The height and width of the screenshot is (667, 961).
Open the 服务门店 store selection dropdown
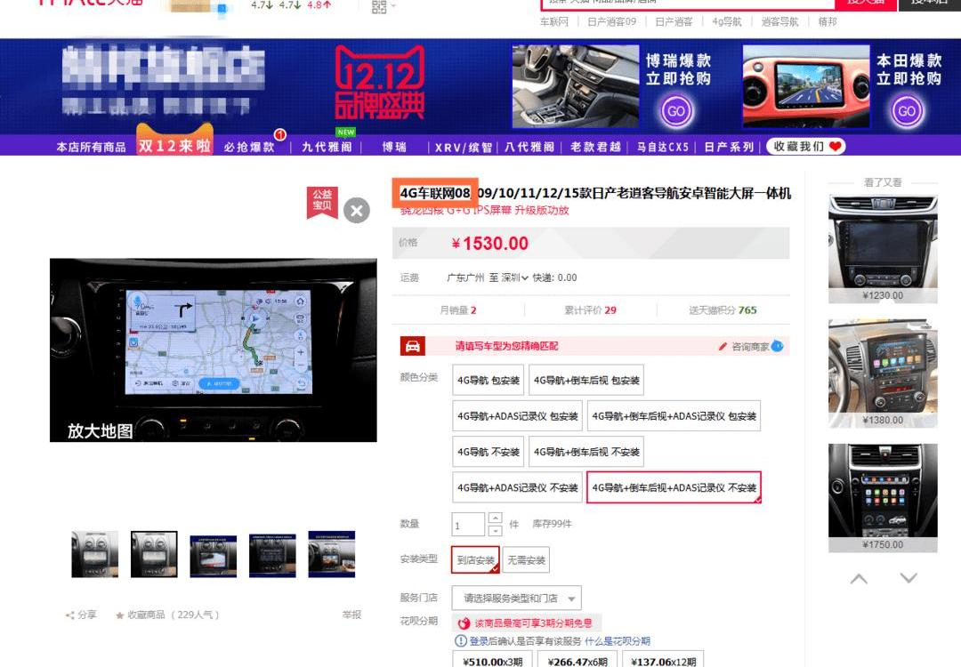pos(516,599)
